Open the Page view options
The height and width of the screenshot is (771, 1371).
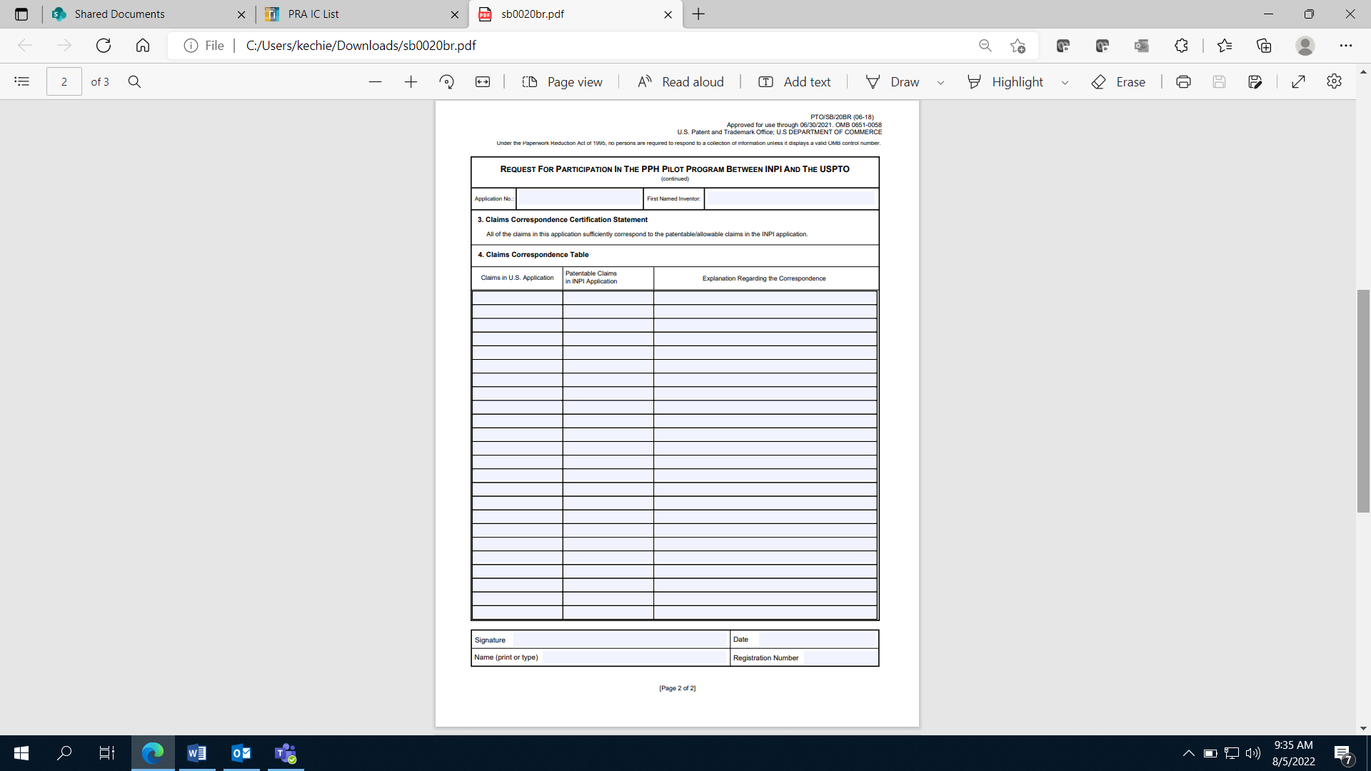pyautogui.click(x=562, y=82)
